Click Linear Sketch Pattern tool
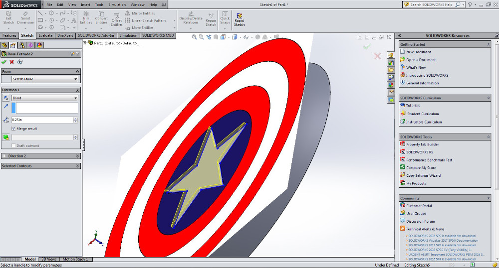The height and width of the screenshot is (268, 499). pyautogui.click(x=145, y=20)
